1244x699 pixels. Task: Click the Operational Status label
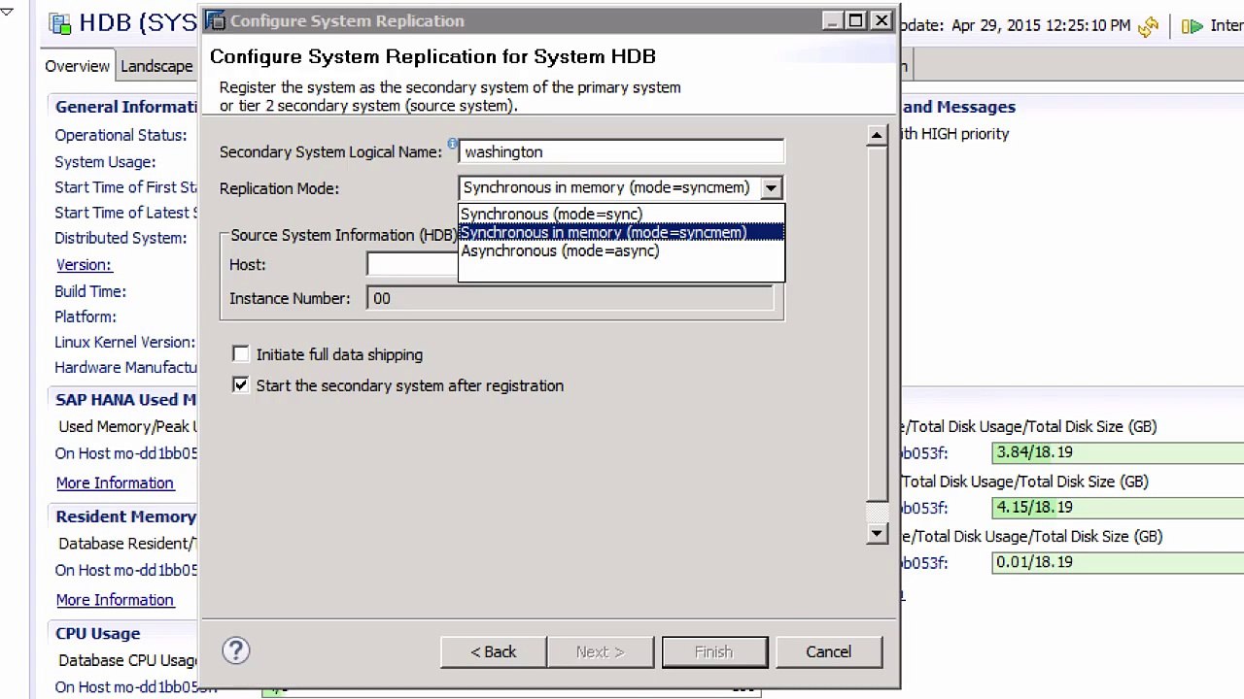(121, 135)
